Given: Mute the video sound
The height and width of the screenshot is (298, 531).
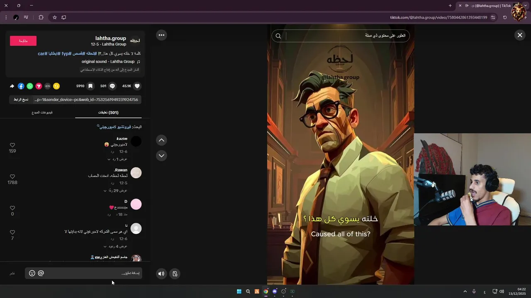Looking at the screenshot, I should (x=161, y=274).
